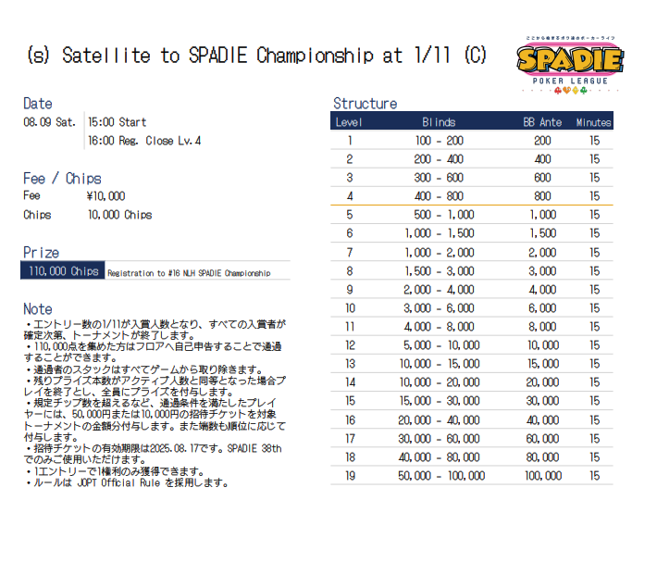Click blinds '1,000 - 2,000' in level 7
657x575 pixels.
(x=440, y=253)
